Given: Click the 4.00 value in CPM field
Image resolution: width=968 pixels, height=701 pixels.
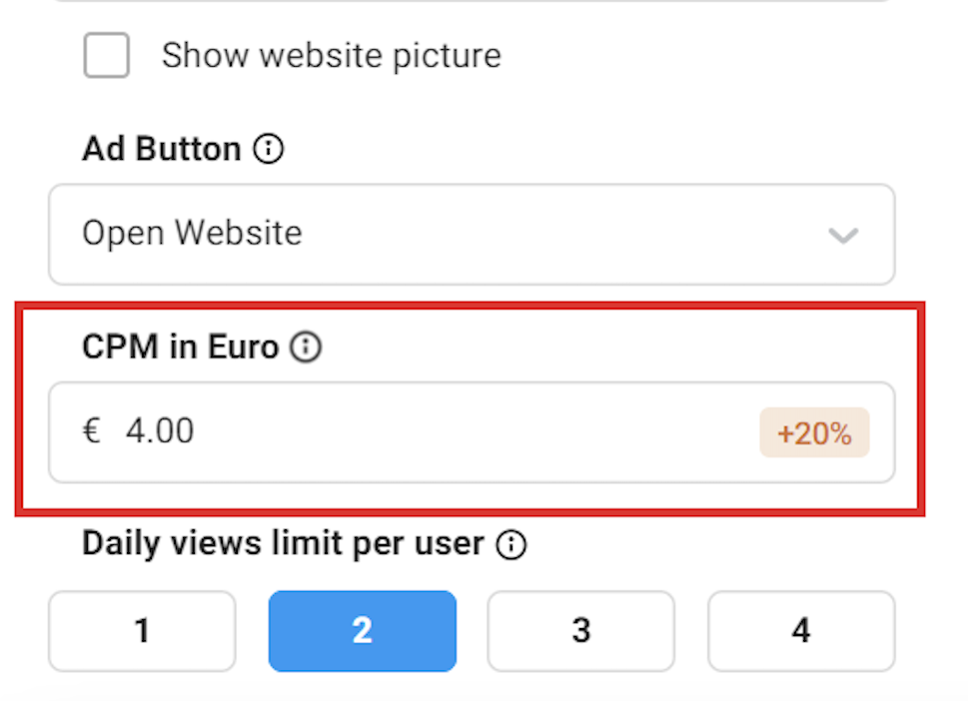Looking at the screenshot, I should coord(160,431).
